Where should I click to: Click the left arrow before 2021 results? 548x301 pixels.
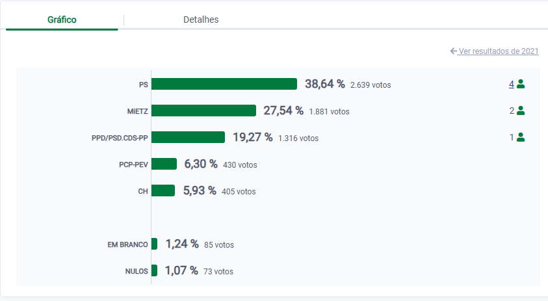coord(453,51)
